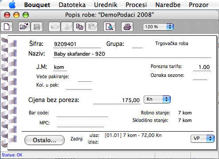Expand the Kn currency dropdown
The width and height of the screenshot is (219, 159).
pyautogui.click(x=157, y=99)
